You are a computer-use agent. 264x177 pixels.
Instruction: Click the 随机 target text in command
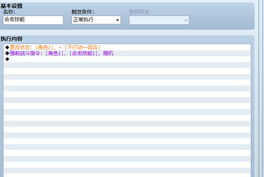[x=108, y=54]
